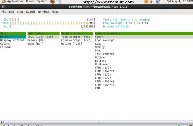Click the Available meters header

144,33
